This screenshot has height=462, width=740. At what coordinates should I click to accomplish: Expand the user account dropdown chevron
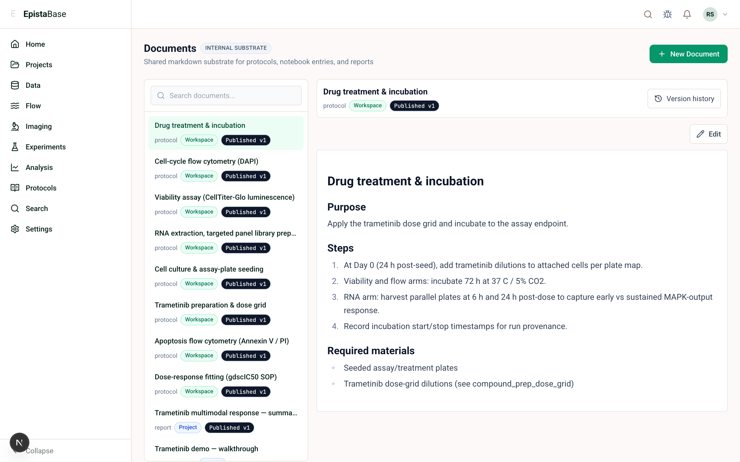(725, 14)
